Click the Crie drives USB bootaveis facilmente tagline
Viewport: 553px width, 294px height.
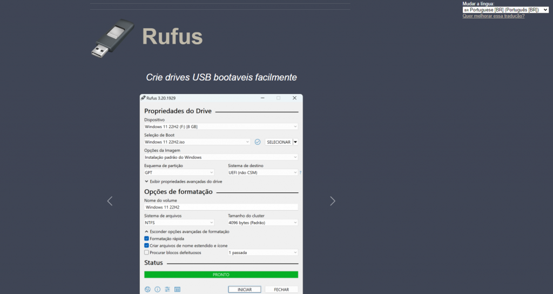pos(221,77)
